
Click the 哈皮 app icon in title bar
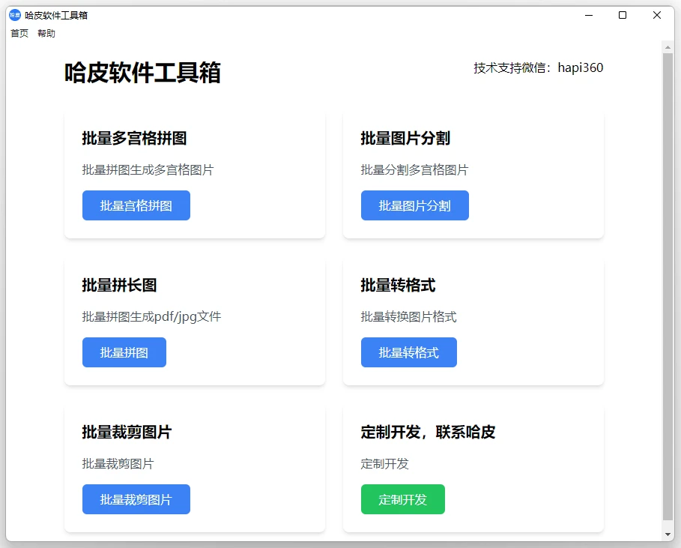(x=15, y=15)
